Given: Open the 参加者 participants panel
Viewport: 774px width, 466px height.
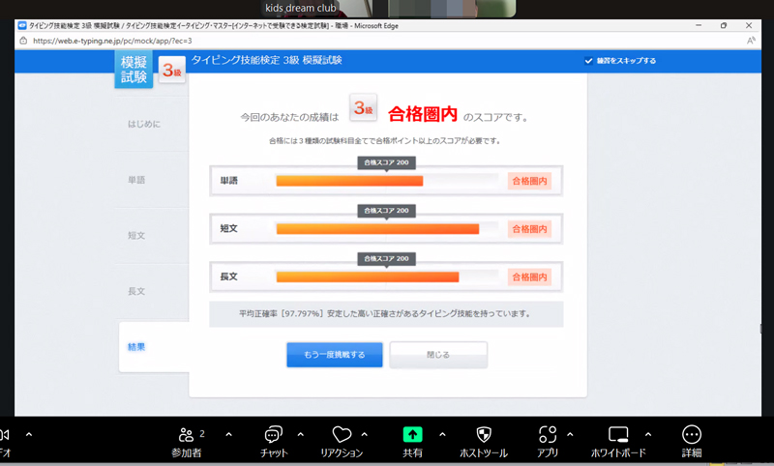Looking at the screenshot, I should pyautogui.click(x=189, y=435).
